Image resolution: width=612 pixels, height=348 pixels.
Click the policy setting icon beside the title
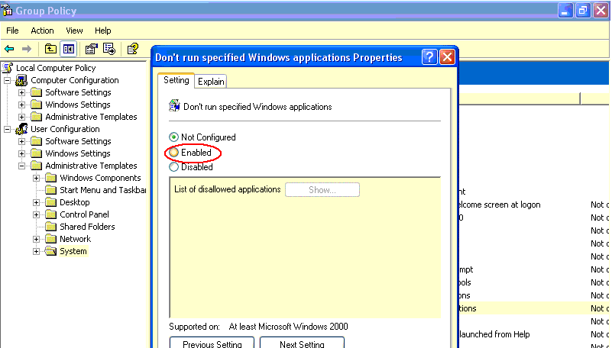(x=174, y=105)
